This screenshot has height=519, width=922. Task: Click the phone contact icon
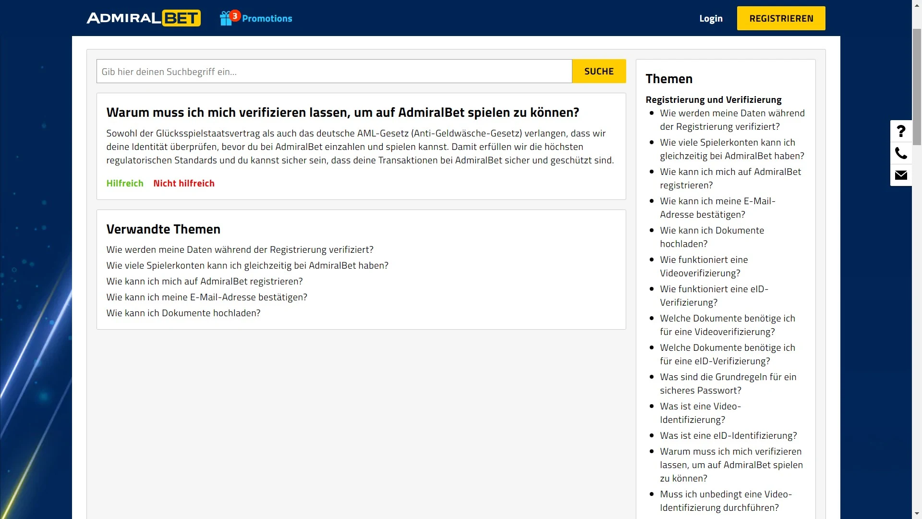pyautogui.click(x=901, y=153)
